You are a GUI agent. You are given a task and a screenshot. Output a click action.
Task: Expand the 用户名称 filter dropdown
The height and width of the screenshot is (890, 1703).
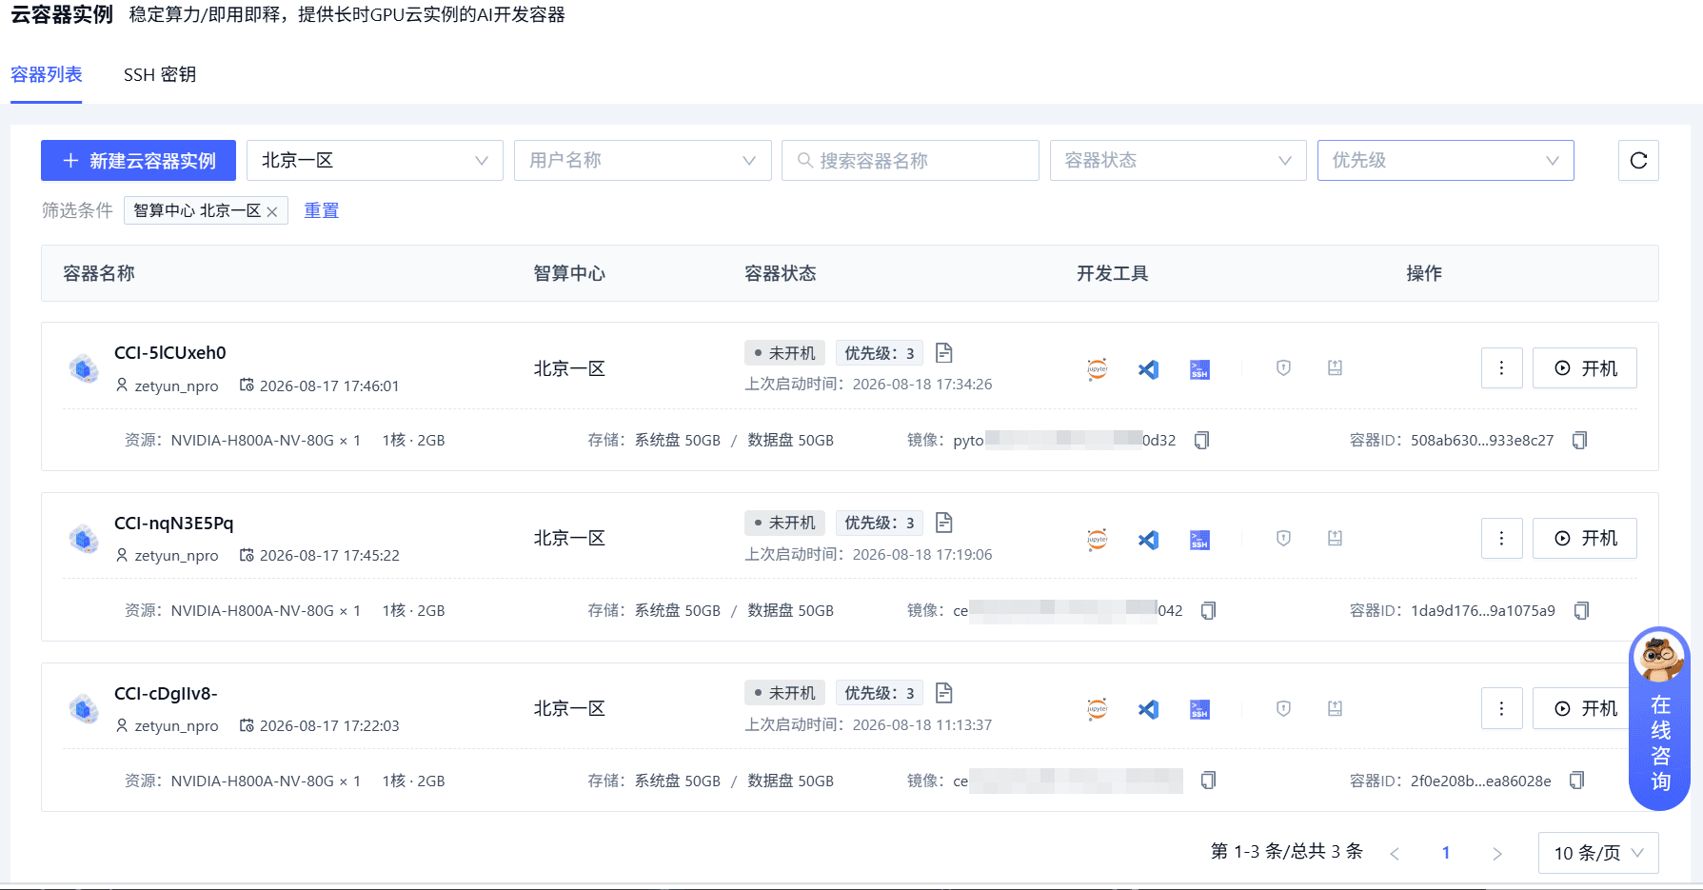(643, 161)
